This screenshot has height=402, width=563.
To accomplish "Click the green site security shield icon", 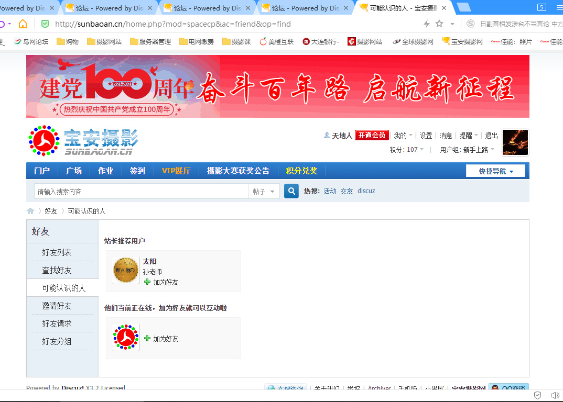I will coord(45,24).
